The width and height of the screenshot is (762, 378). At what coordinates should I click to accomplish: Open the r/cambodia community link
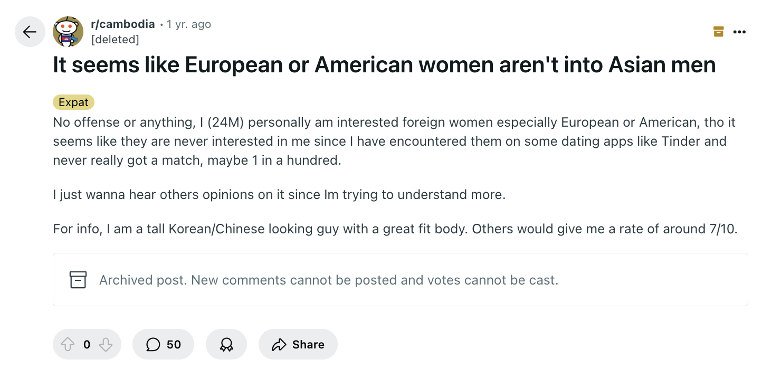pyautogui.click(x=123, y=24)
